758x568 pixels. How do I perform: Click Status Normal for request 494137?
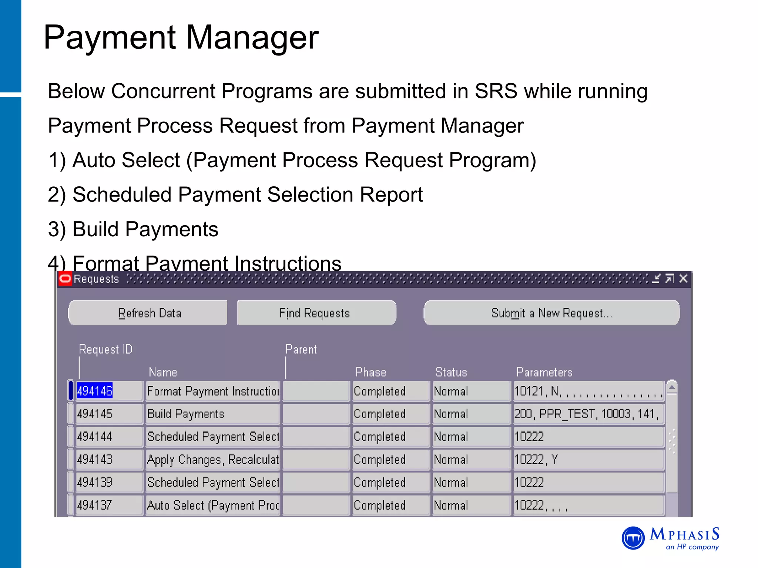(x=472, y=505)
